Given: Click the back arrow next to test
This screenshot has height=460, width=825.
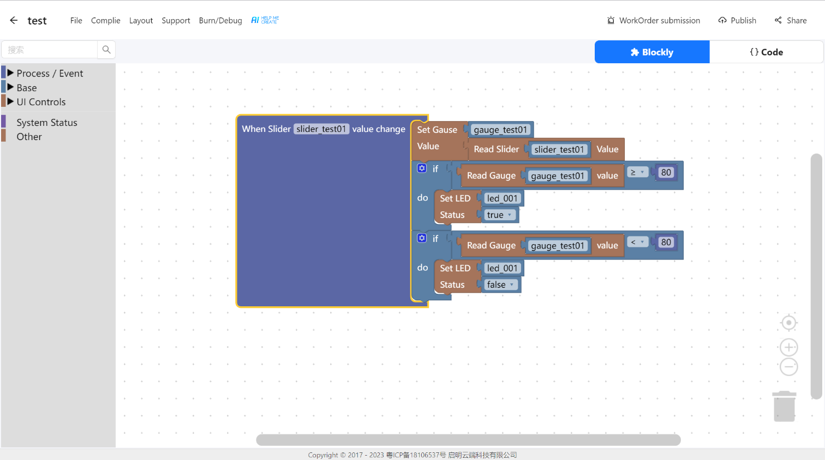Looking at the screenshot, I should (14, 20).
